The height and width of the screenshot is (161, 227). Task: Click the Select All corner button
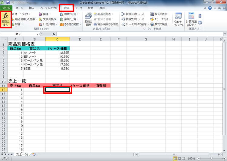click(x=4, y=39)
